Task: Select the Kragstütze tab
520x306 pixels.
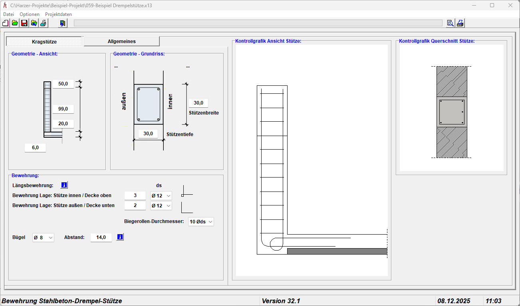Action: tap(44, 41)
